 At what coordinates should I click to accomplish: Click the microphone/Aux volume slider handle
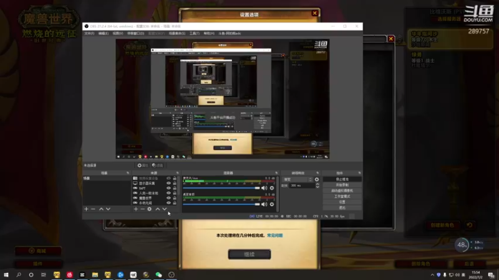[257, 188]
